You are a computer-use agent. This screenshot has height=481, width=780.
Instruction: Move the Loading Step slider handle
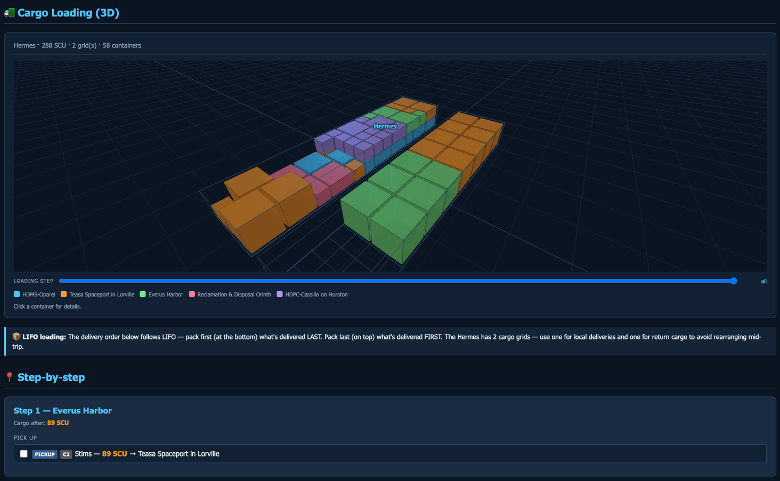(734, 281)
